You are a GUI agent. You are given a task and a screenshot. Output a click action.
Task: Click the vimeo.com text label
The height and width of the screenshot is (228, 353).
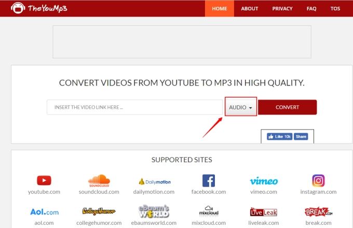[x=264, y=192]
